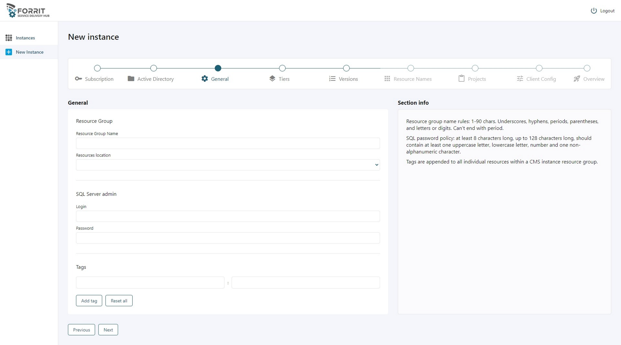Click the Subscription key icon
621x345 pixels.
point(78,79)
